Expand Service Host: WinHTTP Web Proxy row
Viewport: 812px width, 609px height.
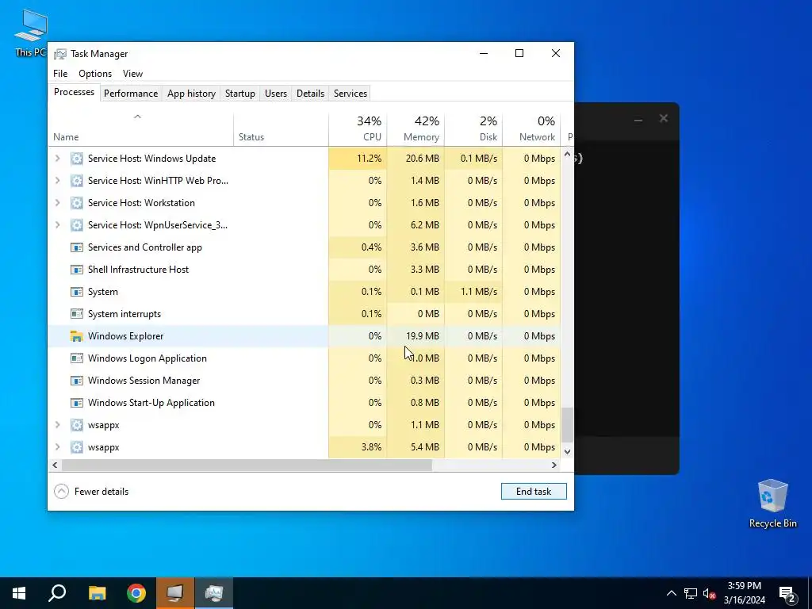click(x=57, y=181)
